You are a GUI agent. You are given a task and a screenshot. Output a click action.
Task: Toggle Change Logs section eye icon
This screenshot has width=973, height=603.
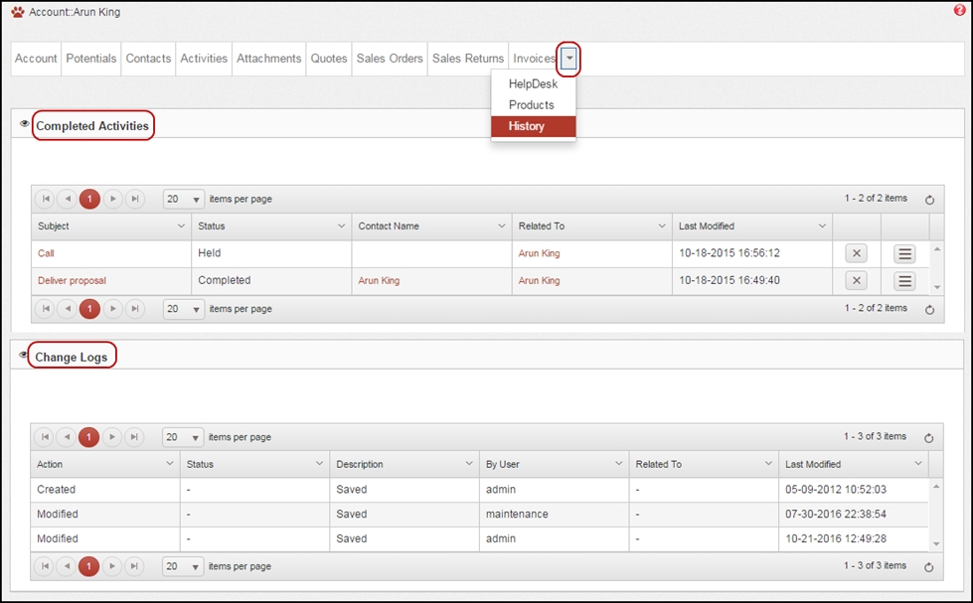click(x=23, y=355)
